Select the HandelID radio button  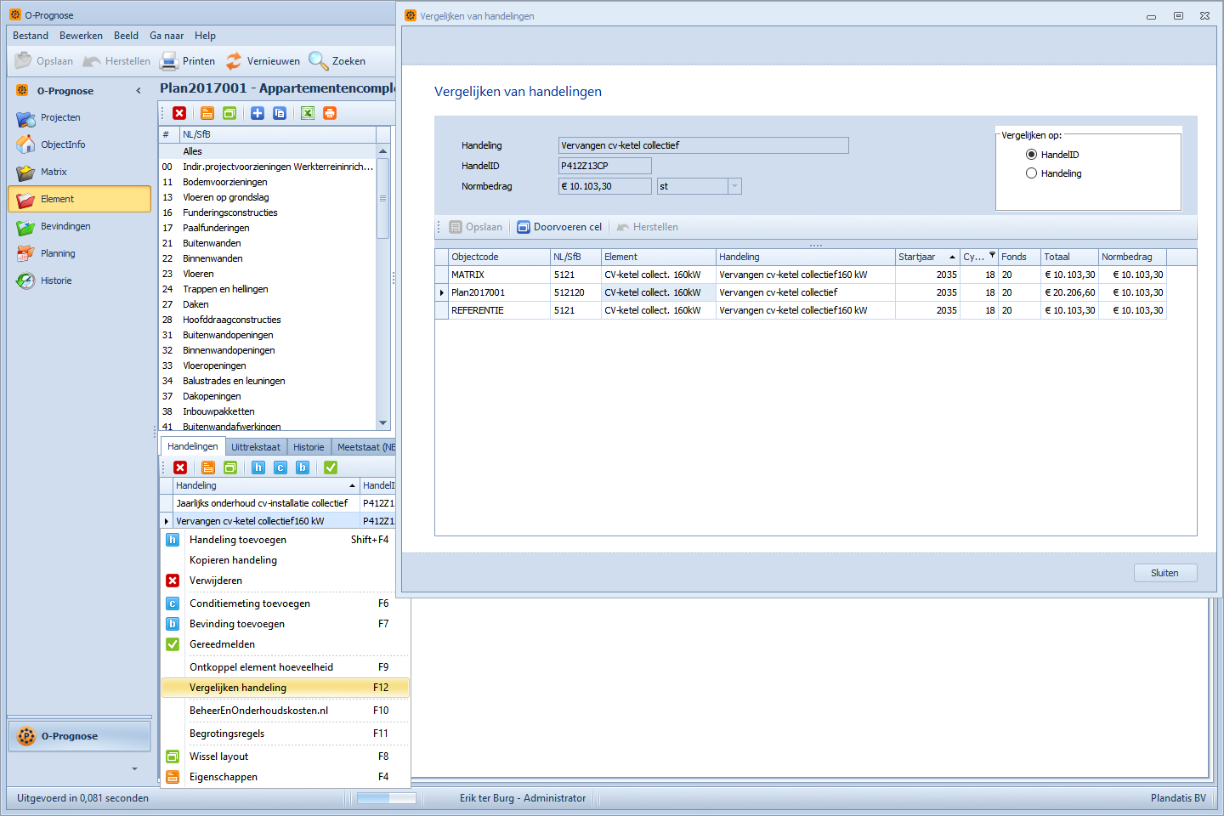[x=1032, y=155]
